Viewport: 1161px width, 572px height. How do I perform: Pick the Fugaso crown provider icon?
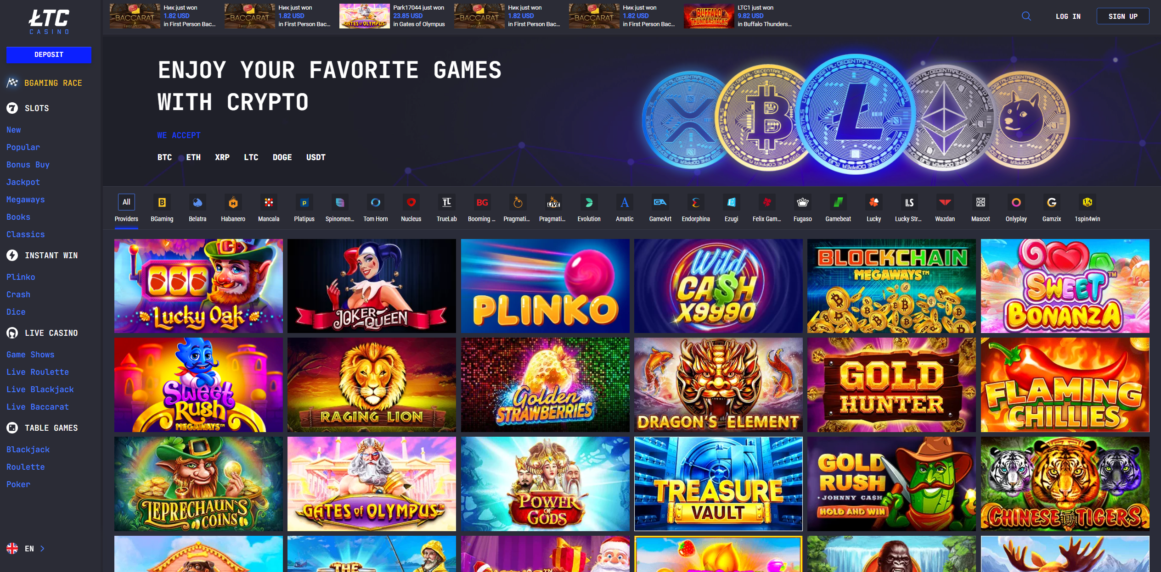tap(802, 202)
